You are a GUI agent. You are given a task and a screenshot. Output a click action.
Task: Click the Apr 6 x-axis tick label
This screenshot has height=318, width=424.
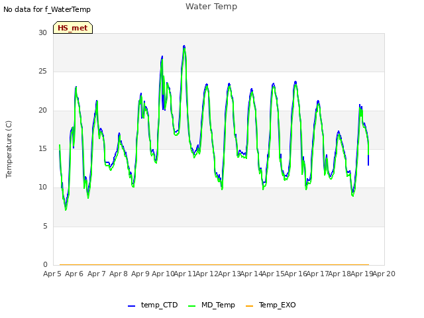click(74, 274)
